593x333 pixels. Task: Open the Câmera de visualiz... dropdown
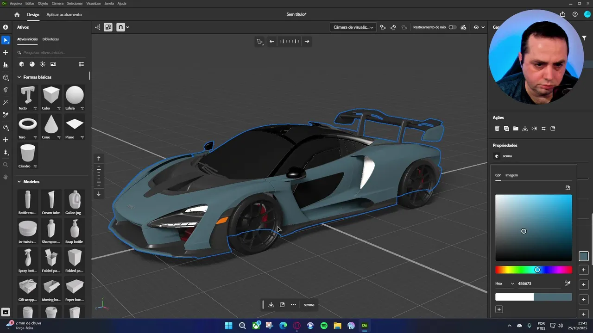(353, 27)
